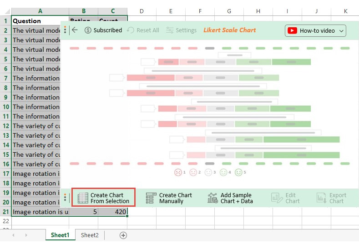The image size is (359, 249).
Task: Click the rating 5 happy face icon
Action: click(238, 172)
